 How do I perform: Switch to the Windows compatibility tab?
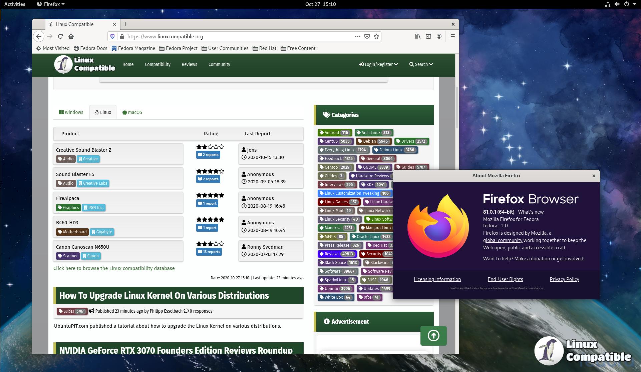[71, 112]
